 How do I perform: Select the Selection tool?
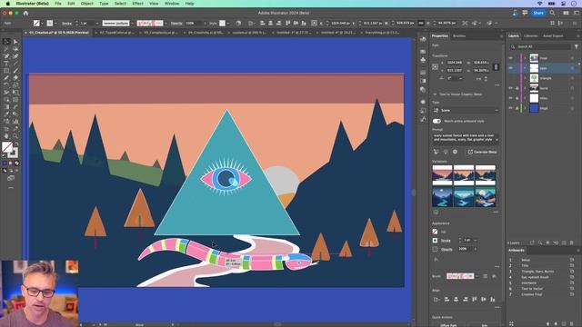click(6, 42)
